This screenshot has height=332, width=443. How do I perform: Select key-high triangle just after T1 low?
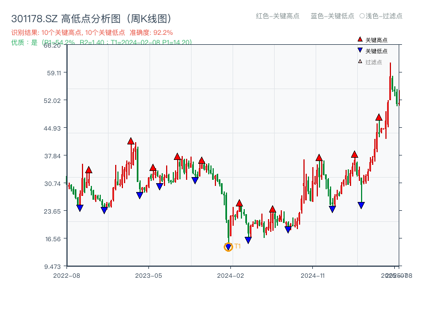click(x=239, y=203)
